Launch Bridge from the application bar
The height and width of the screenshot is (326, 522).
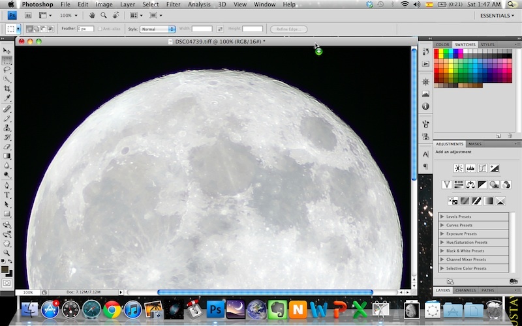[28, 15]
